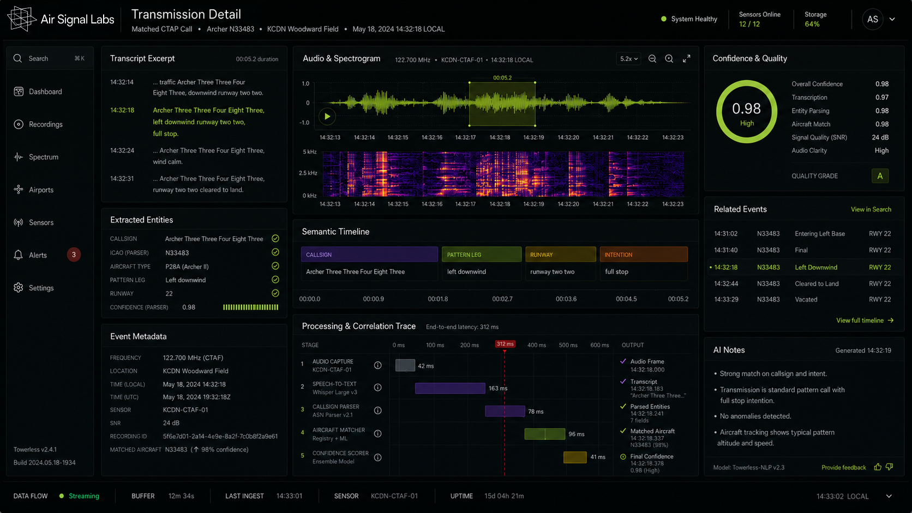The image size is (912, 513).
Task: Show info for Speech-to-Text stage
Action: click(377, 388)
